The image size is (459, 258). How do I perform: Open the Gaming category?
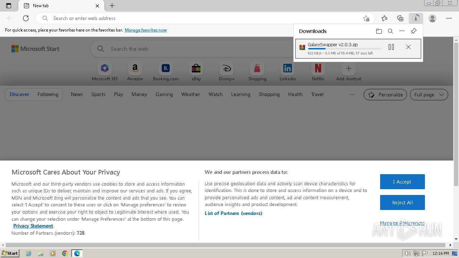pos(164,94)
